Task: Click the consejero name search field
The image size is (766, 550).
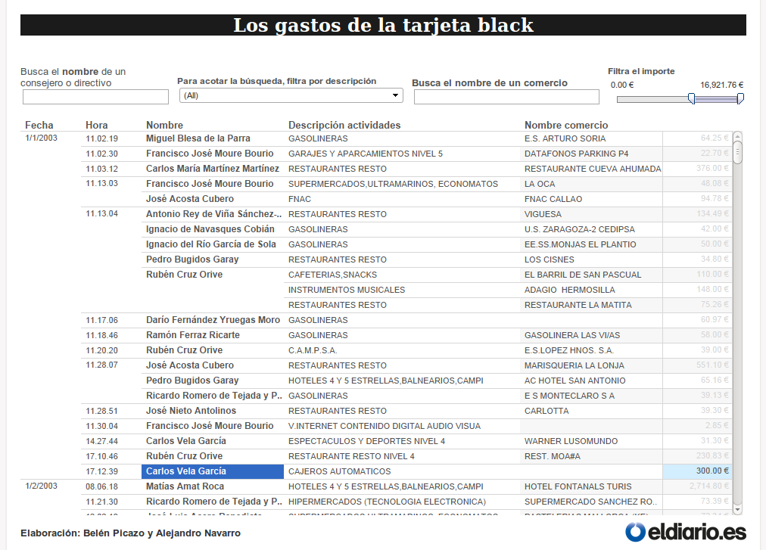Action: click(x=95, y=97)
